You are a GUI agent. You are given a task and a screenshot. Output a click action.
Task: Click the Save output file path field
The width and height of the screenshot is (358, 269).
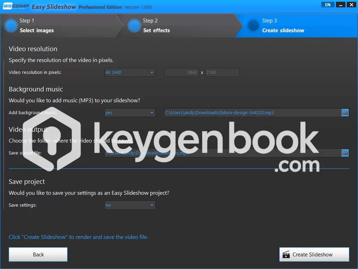pos(222,153)
